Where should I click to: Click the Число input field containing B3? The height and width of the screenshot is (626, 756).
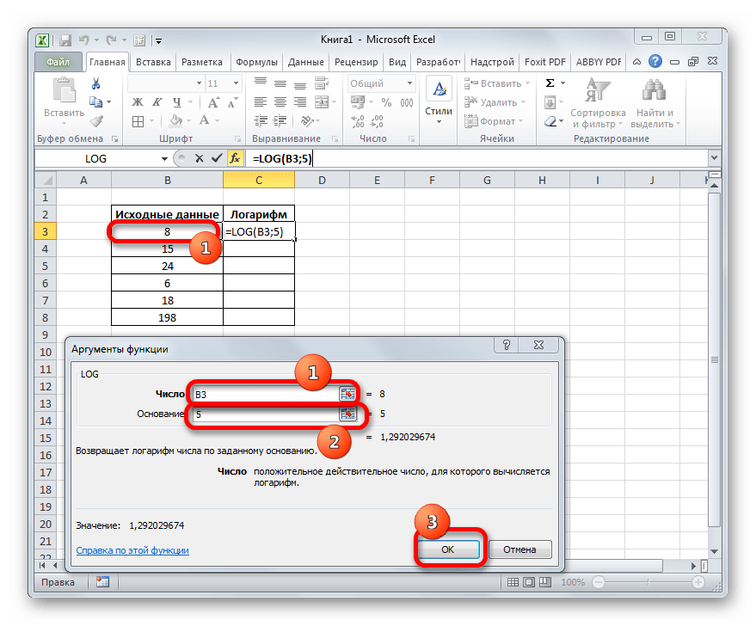click(x=265, y=393)
